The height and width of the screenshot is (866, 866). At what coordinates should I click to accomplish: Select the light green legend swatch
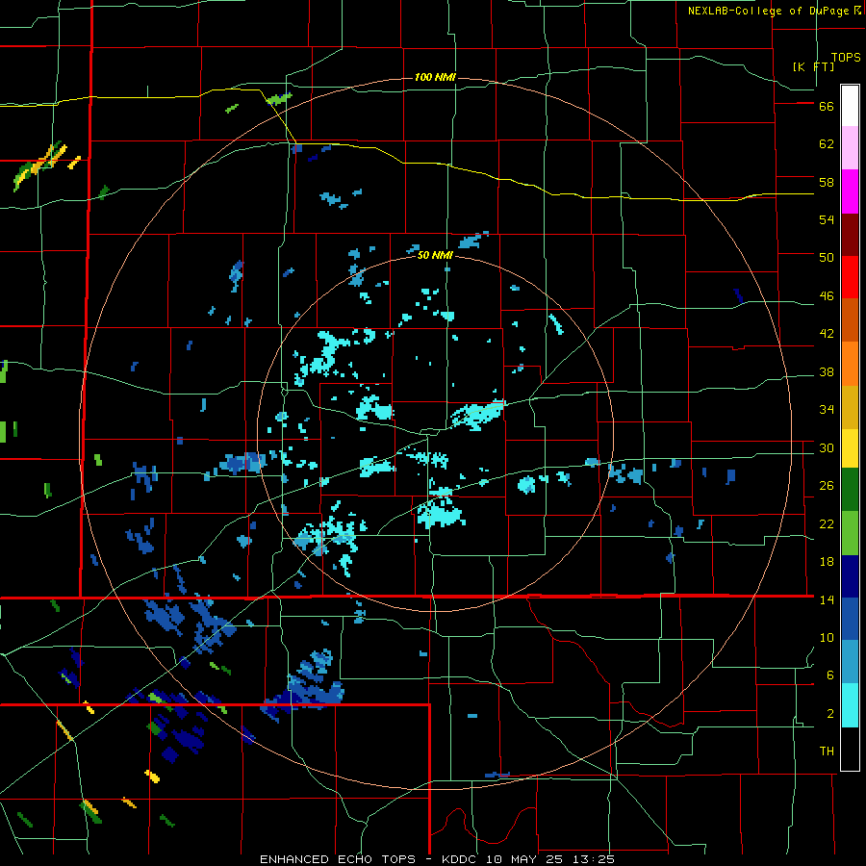pos(850,533)
